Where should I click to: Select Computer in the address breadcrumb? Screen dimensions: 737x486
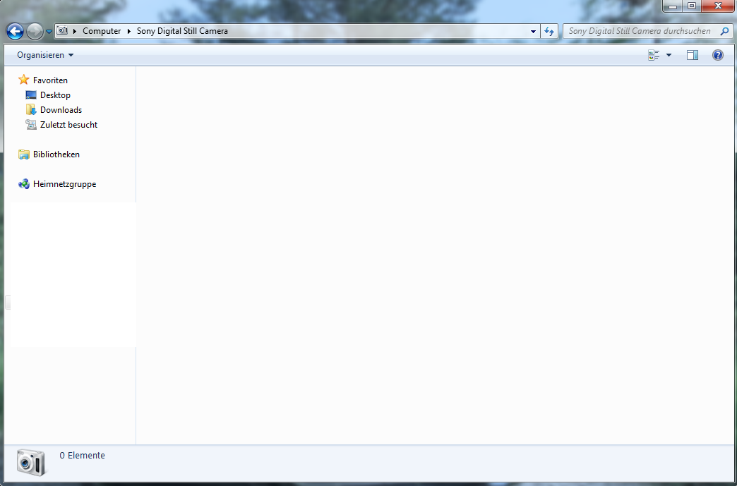click(102, 31)
